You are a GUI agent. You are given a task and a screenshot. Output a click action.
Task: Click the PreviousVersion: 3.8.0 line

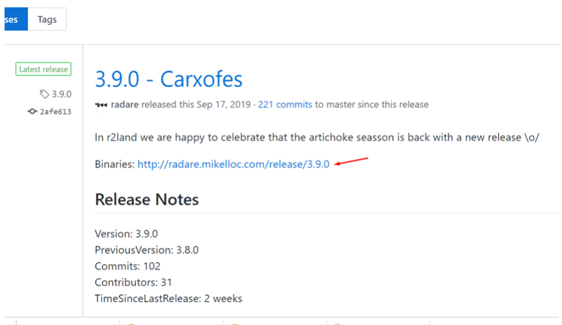(146, 250)
